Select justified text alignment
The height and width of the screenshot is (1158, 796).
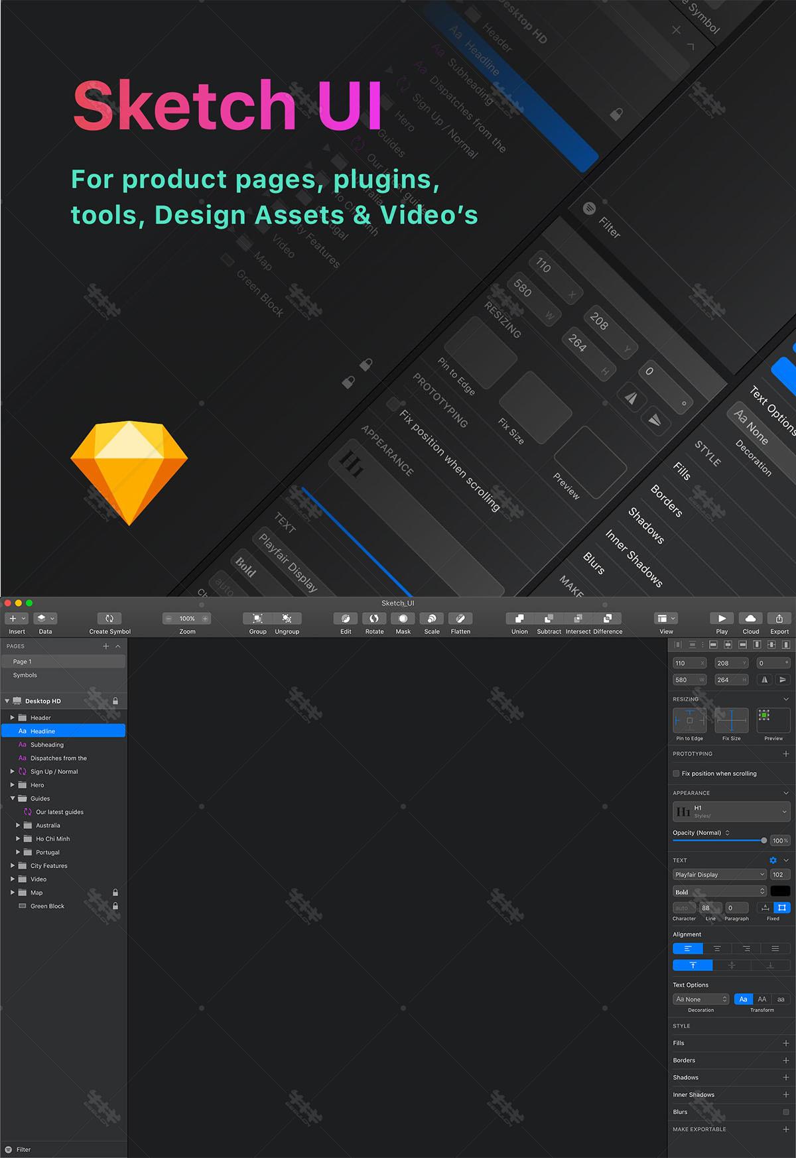click(x=775, y=948)
